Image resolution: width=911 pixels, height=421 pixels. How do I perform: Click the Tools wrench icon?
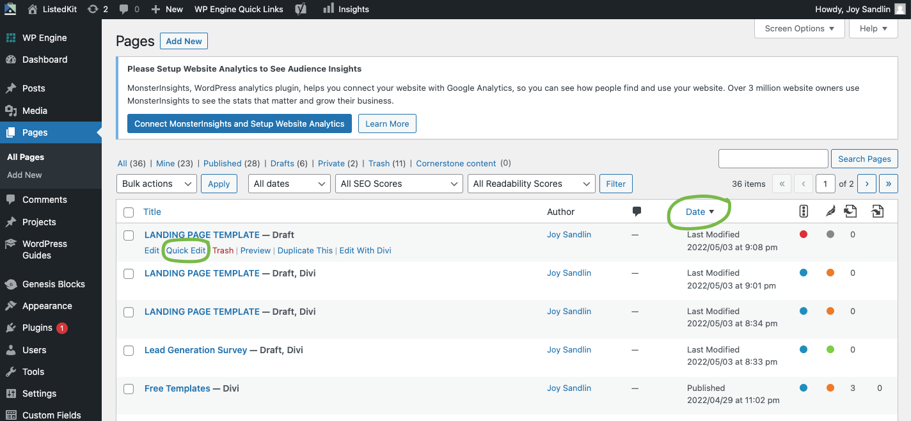[x=11, y=372]
